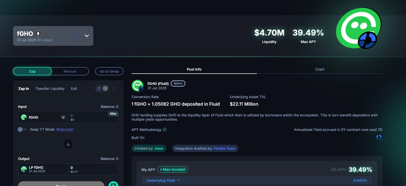This screenshot has width=406, height=186.
Task: Click the $4.70M Liquidity value
Action: click(x=269, y=33)
